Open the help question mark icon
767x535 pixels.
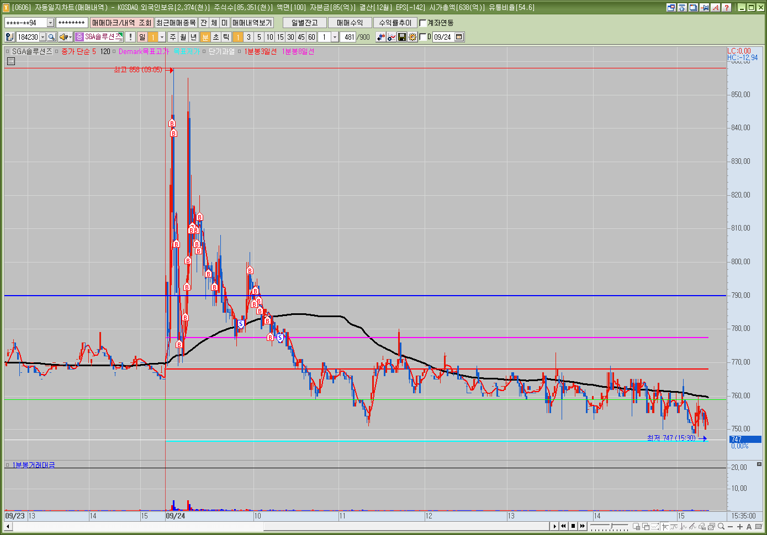727,7
